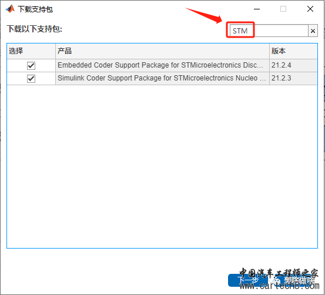
Task: Click the 版本 column header
Action: 293,51
